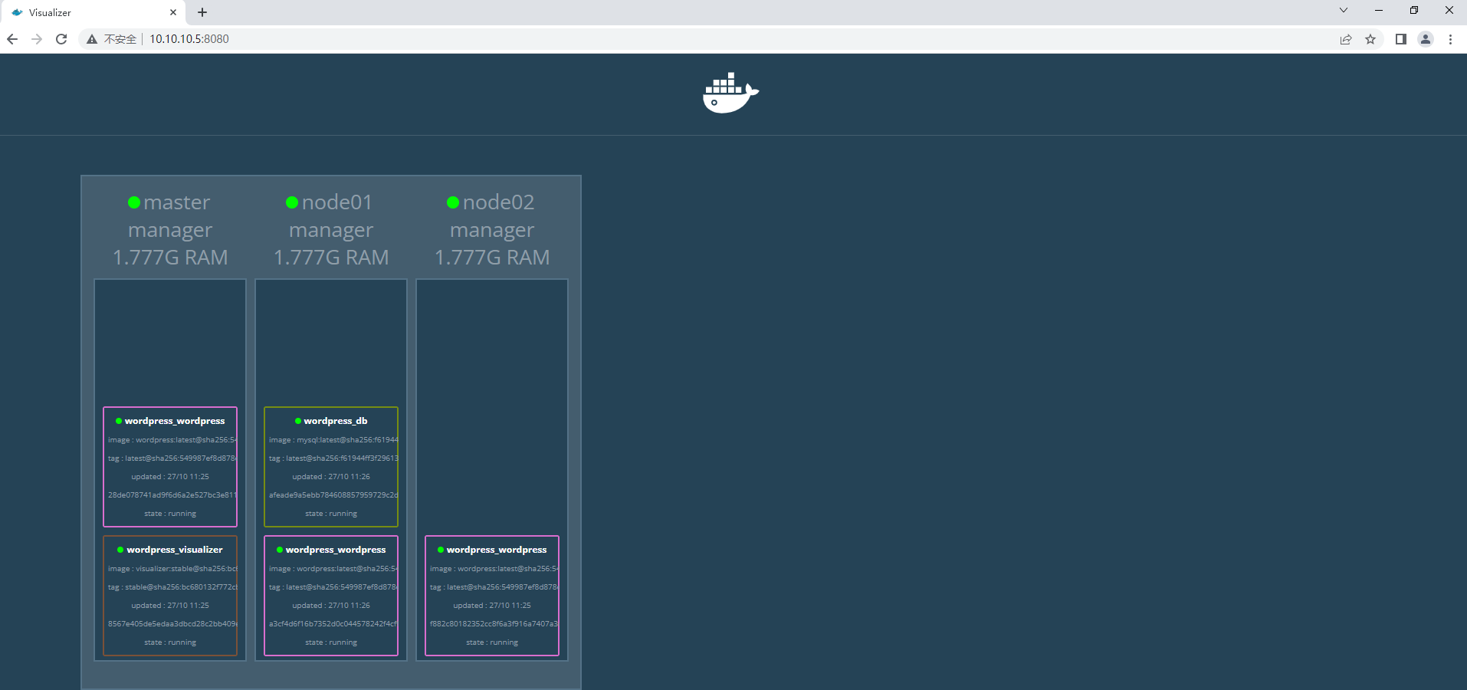1467x690 pixels.
Task: Go back using browser back arrow
Action: tap(12, 39)
